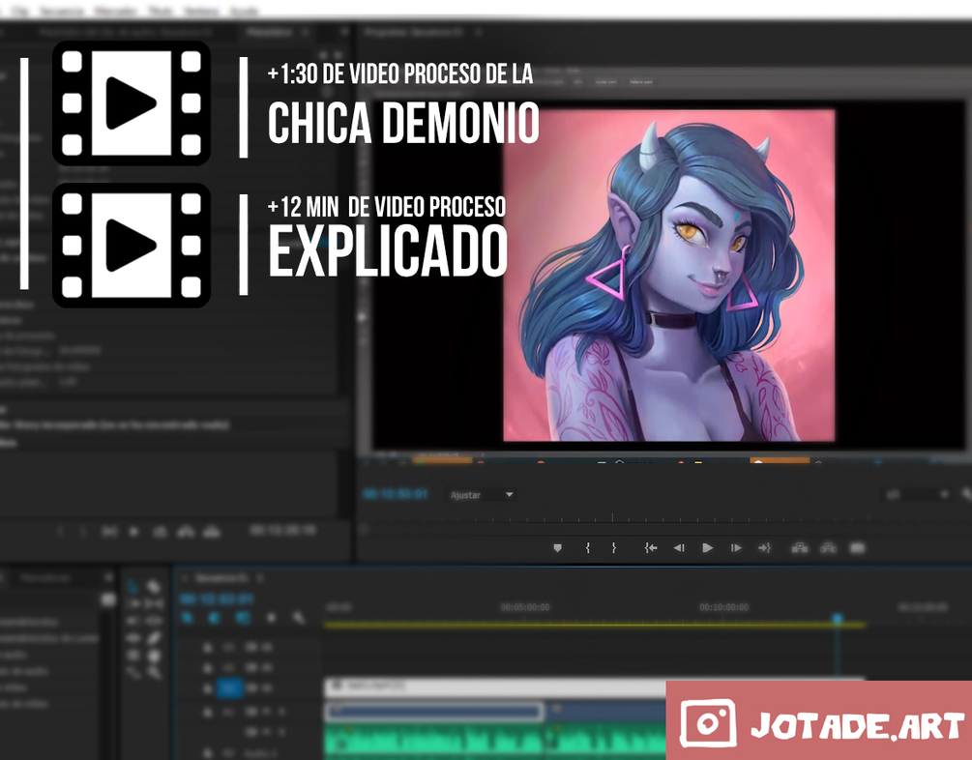Select the Zoom magnifier tool
This screenshot has height=760, width=972.
point(154,671)
